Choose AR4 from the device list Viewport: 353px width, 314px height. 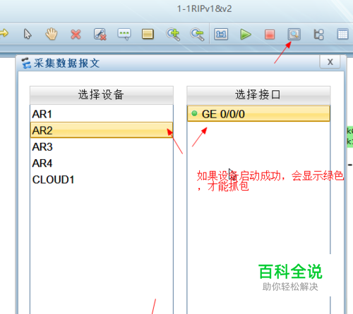pyautogui.click(x=102, y=163)
